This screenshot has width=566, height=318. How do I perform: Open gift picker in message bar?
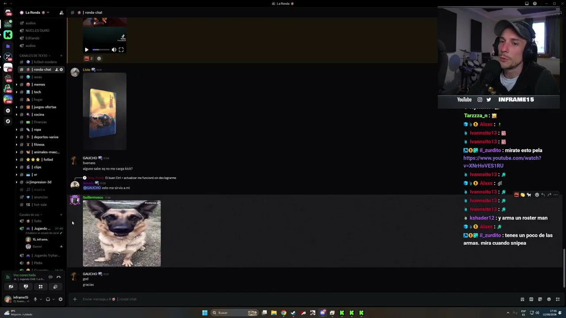(522, 299)
